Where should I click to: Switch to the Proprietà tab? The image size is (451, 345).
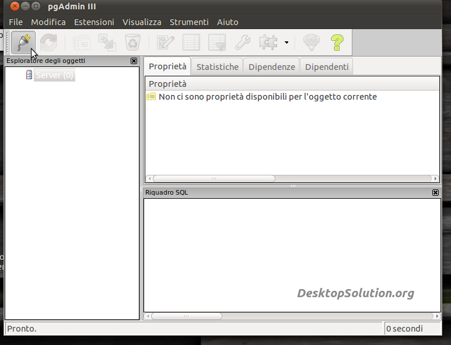167,66
